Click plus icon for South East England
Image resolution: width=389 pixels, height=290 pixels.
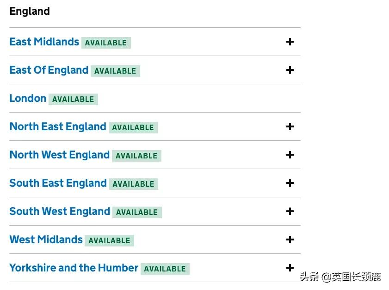pyautogui.click(x=290, y=183)
